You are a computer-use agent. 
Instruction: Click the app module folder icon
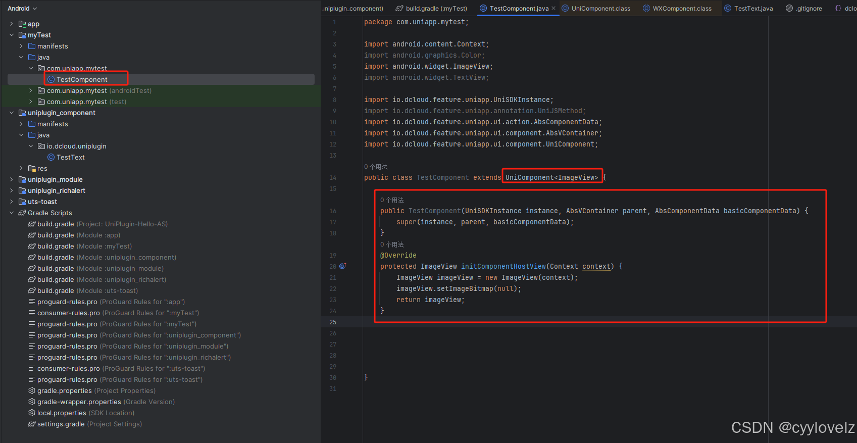tap(22, 24)
